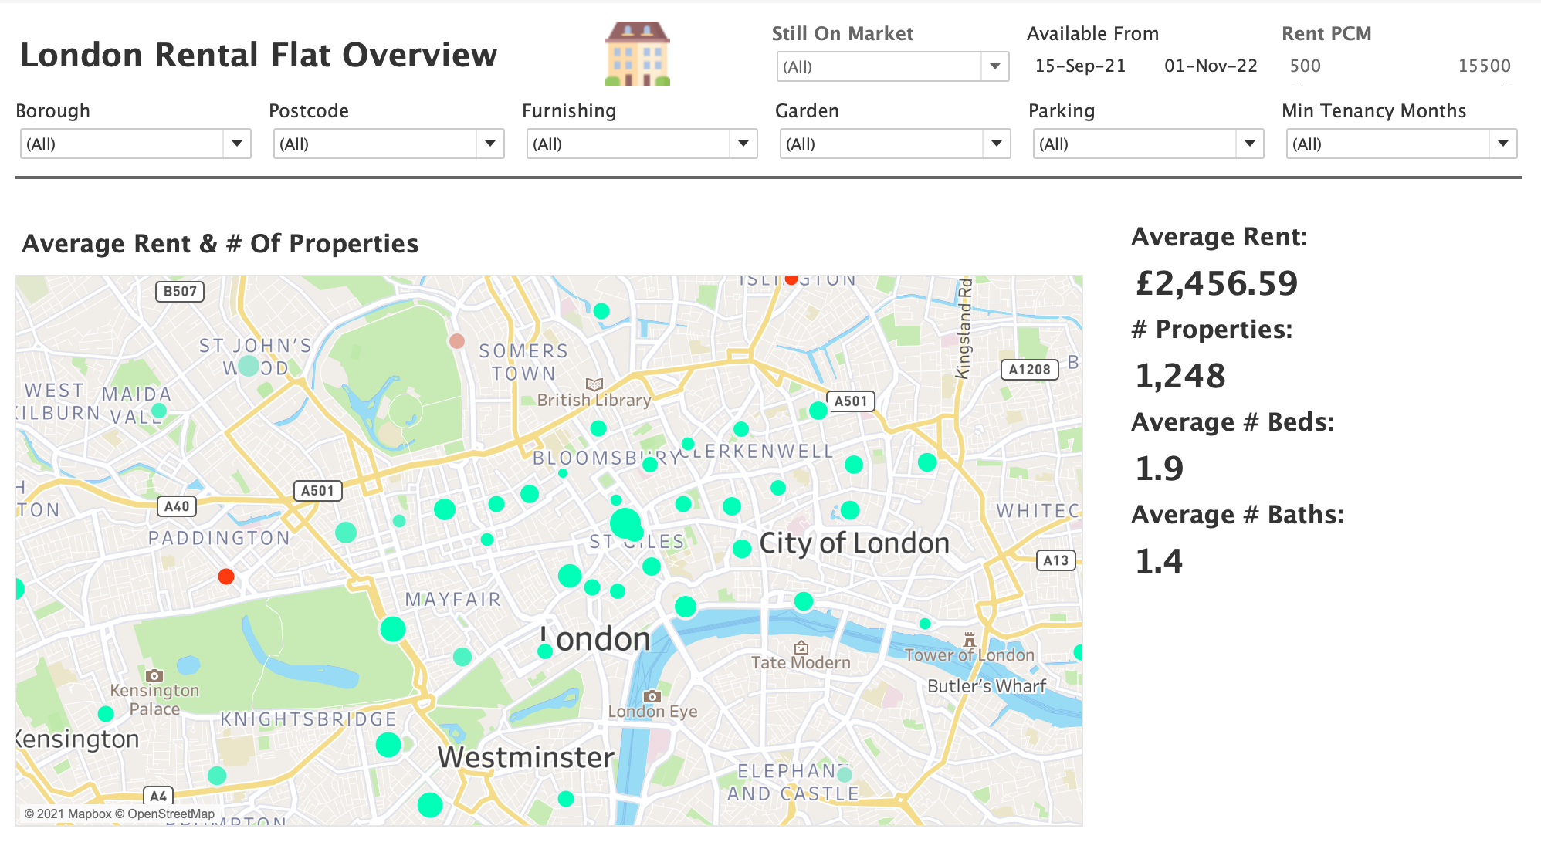
Task: Expand the Borough filter dropdown
Action: pos(236,144)
